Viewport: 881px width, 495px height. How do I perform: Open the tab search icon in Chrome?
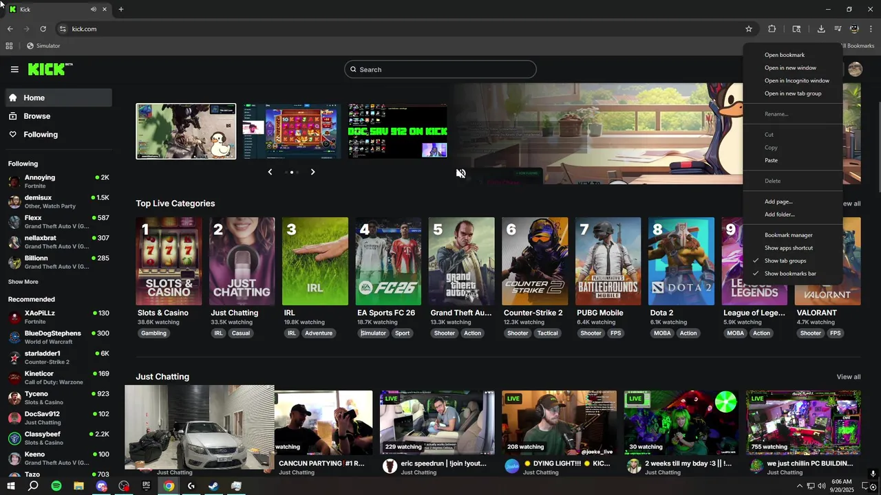796,29
